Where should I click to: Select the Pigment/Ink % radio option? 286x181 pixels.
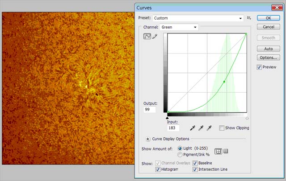coord(180,155)
